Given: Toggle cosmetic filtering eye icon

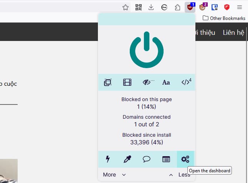Looking at the screenshot, I should [148, 82].
